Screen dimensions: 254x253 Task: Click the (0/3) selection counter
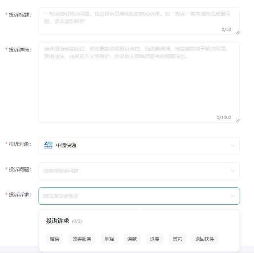[x=77, y=221]
